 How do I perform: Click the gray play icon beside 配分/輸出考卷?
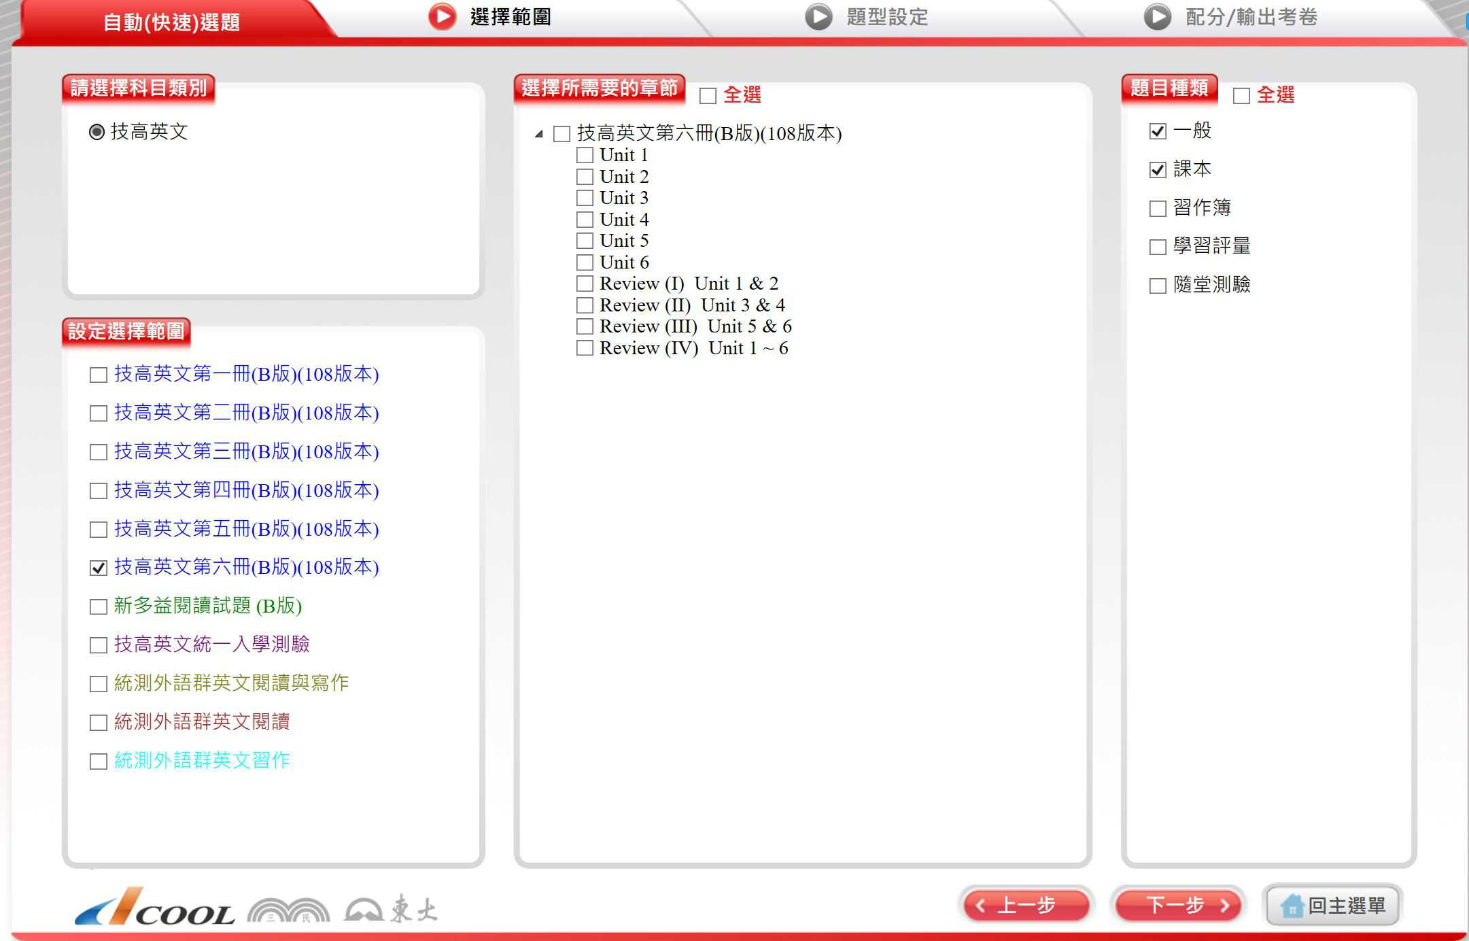coord(1157,17)
